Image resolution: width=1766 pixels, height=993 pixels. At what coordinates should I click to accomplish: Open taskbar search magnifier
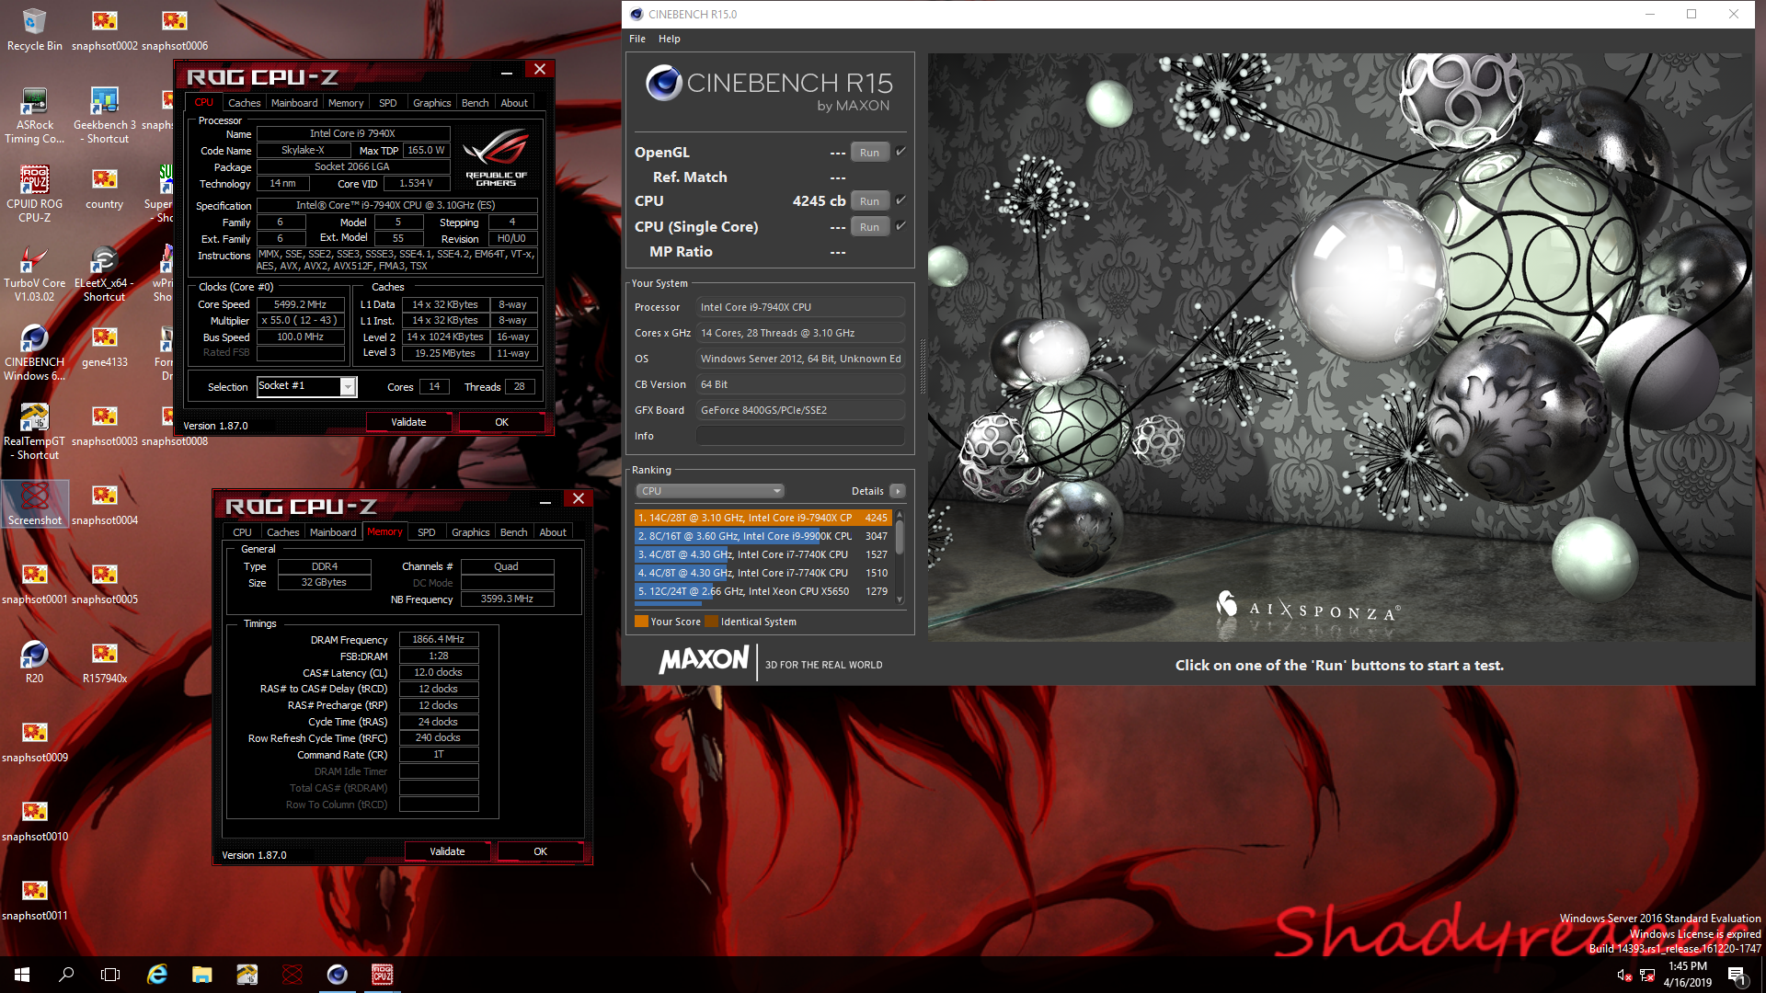tap(66, 975)
